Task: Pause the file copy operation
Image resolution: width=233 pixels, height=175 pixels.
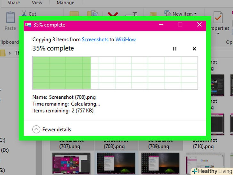Action: pyautogui.click(x=175, y=49)
